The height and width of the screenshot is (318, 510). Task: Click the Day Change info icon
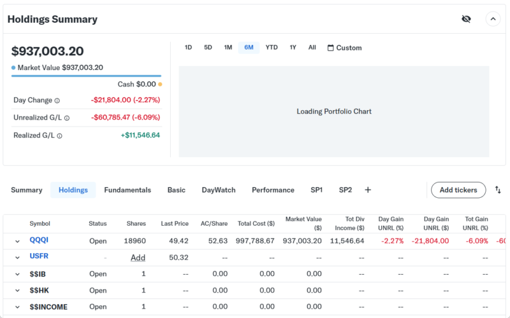point(57,100)
